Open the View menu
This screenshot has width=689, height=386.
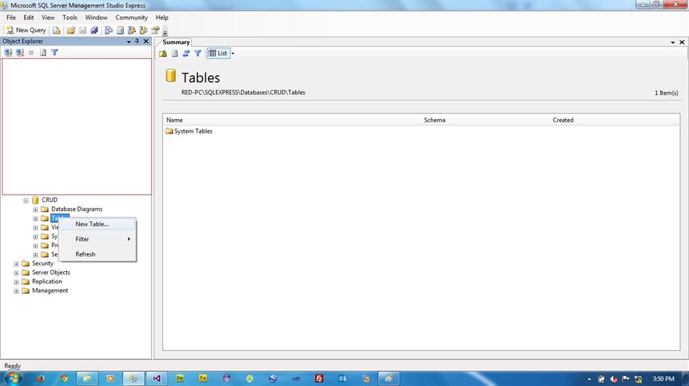(48, 17)
